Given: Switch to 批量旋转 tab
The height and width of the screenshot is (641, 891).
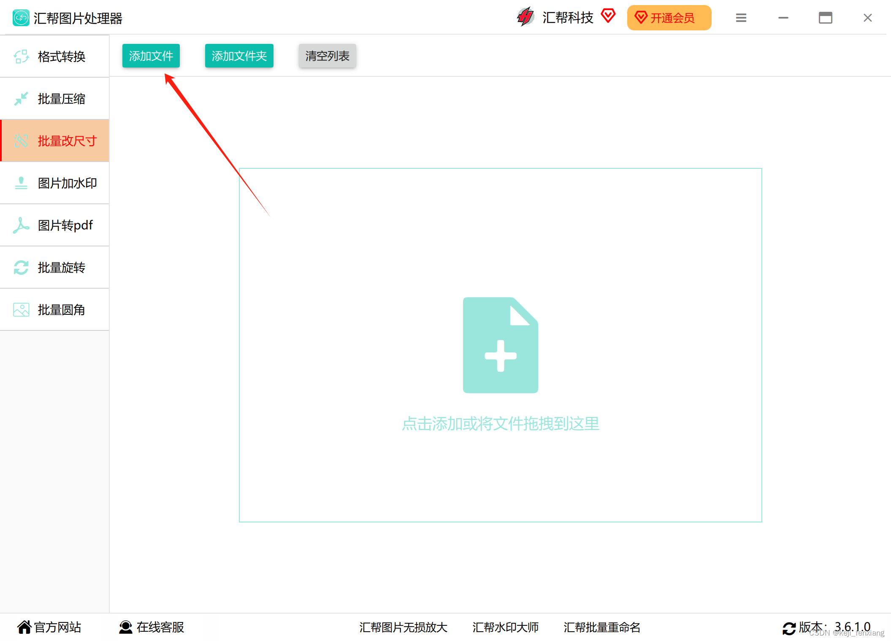Looking at the screenshot, I should (55, 268).
